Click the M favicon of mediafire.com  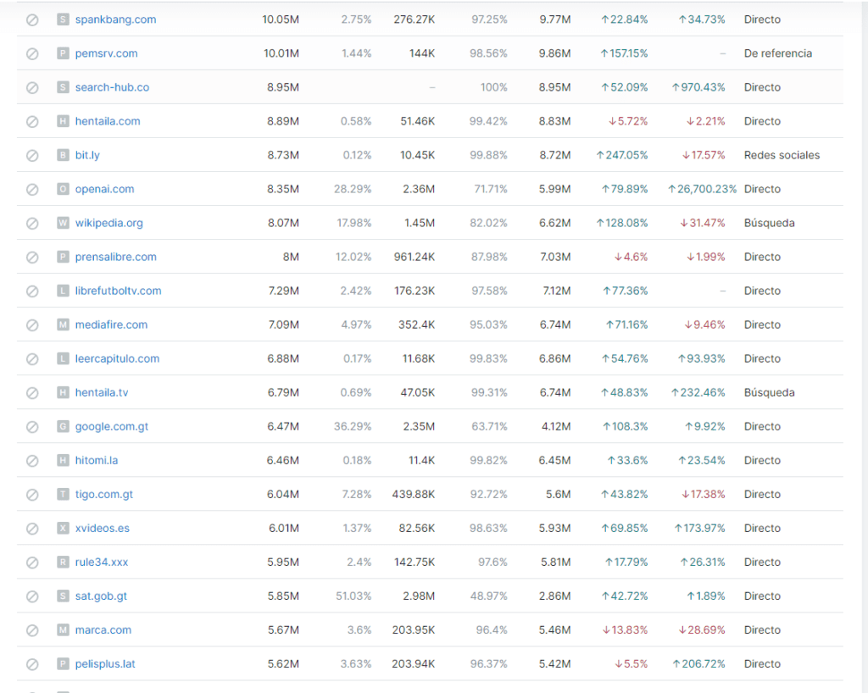63,324
